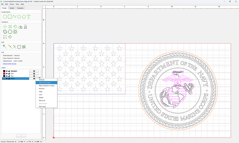Click the gray White layer color swatch
This screenshot has height=143, width=239.
[4, 78]
